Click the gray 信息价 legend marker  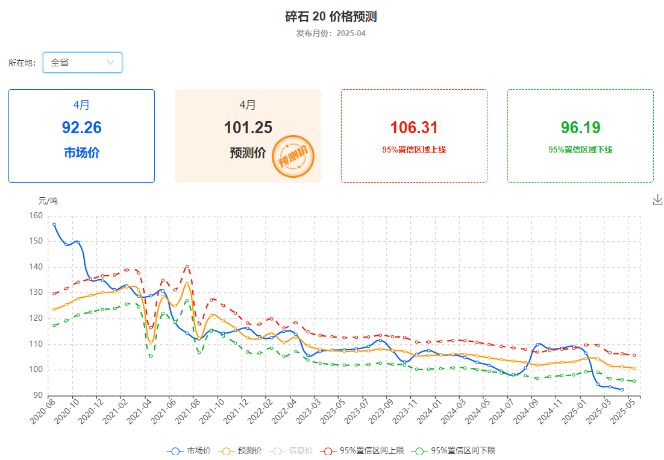click(277, 450)
